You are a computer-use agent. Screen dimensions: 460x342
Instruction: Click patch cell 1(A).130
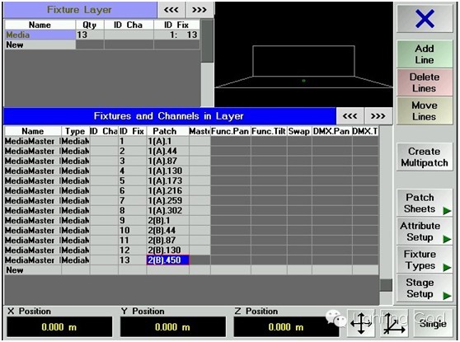(168, 171)
